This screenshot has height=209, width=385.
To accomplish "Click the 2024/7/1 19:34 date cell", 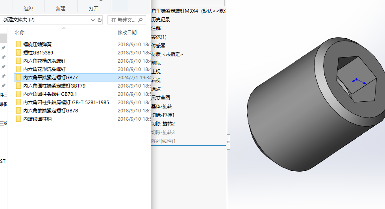I will coord(134,77).
